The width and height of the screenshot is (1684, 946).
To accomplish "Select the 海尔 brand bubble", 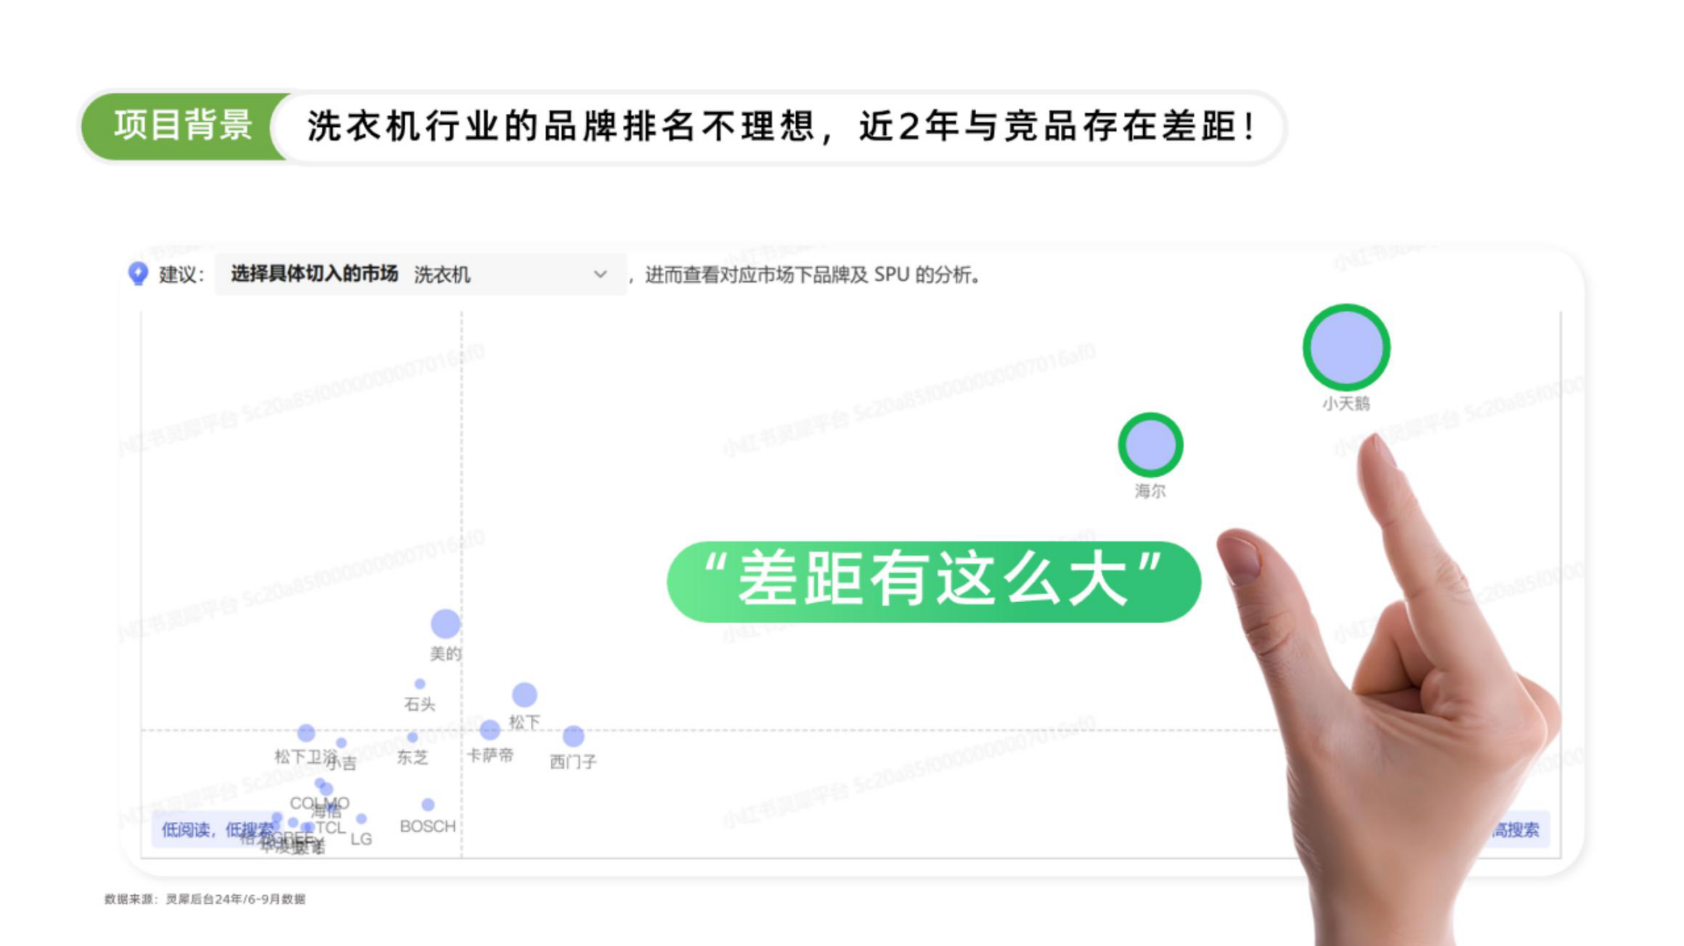I will tap(1150, 444).
